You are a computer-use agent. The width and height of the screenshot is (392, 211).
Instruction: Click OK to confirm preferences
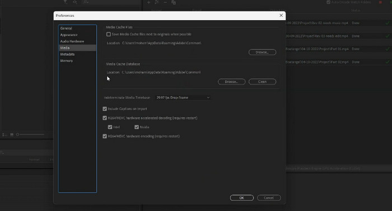coord(242,198)
